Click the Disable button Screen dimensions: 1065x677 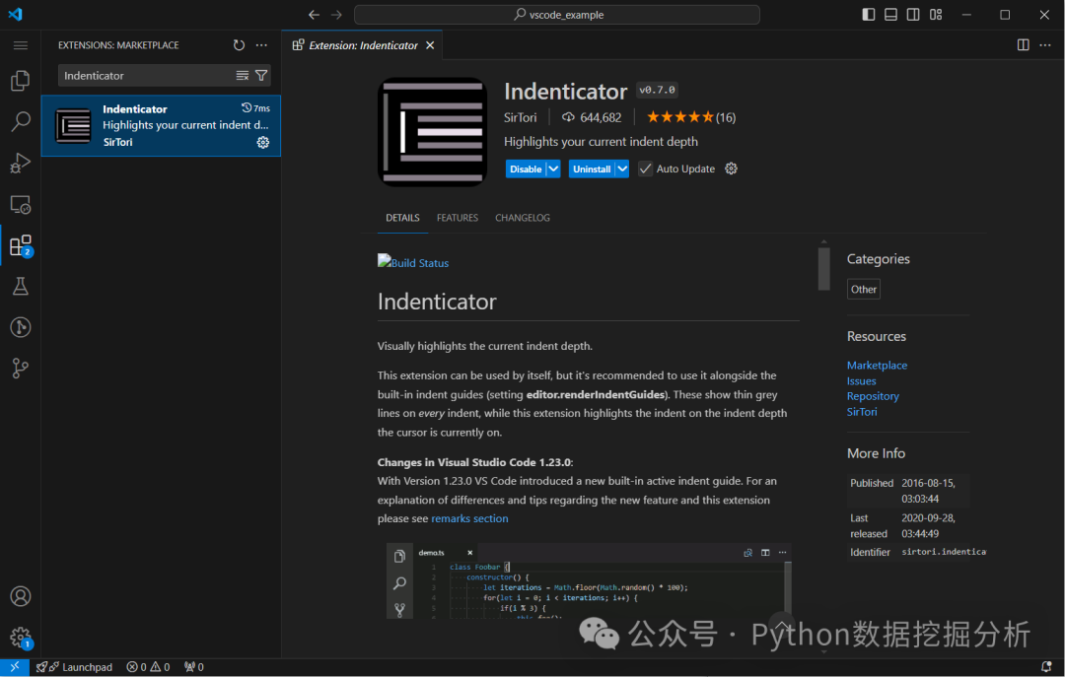coord(526,169)
